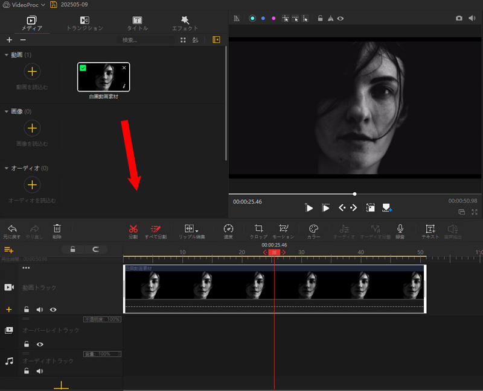This screenshot has height=391, width=483.
Task: Click the 元に戻す (undo) button
Action: (x=12, y=230)
